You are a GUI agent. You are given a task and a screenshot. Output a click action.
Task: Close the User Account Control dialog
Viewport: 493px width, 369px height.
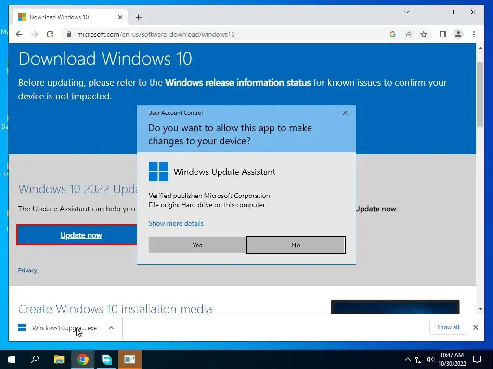(x=345, y=113)
